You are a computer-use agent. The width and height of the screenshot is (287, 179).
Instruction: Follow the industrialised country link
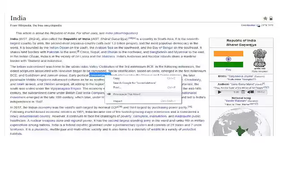click(35, 116)
